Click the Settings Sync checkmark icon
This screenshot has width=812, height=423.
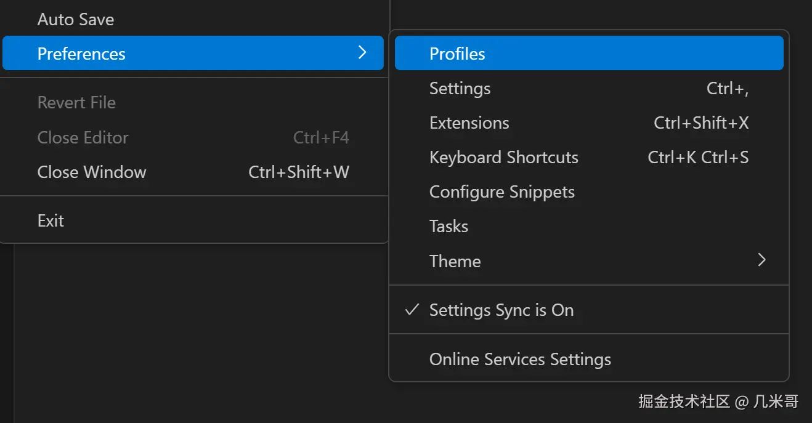412,310
